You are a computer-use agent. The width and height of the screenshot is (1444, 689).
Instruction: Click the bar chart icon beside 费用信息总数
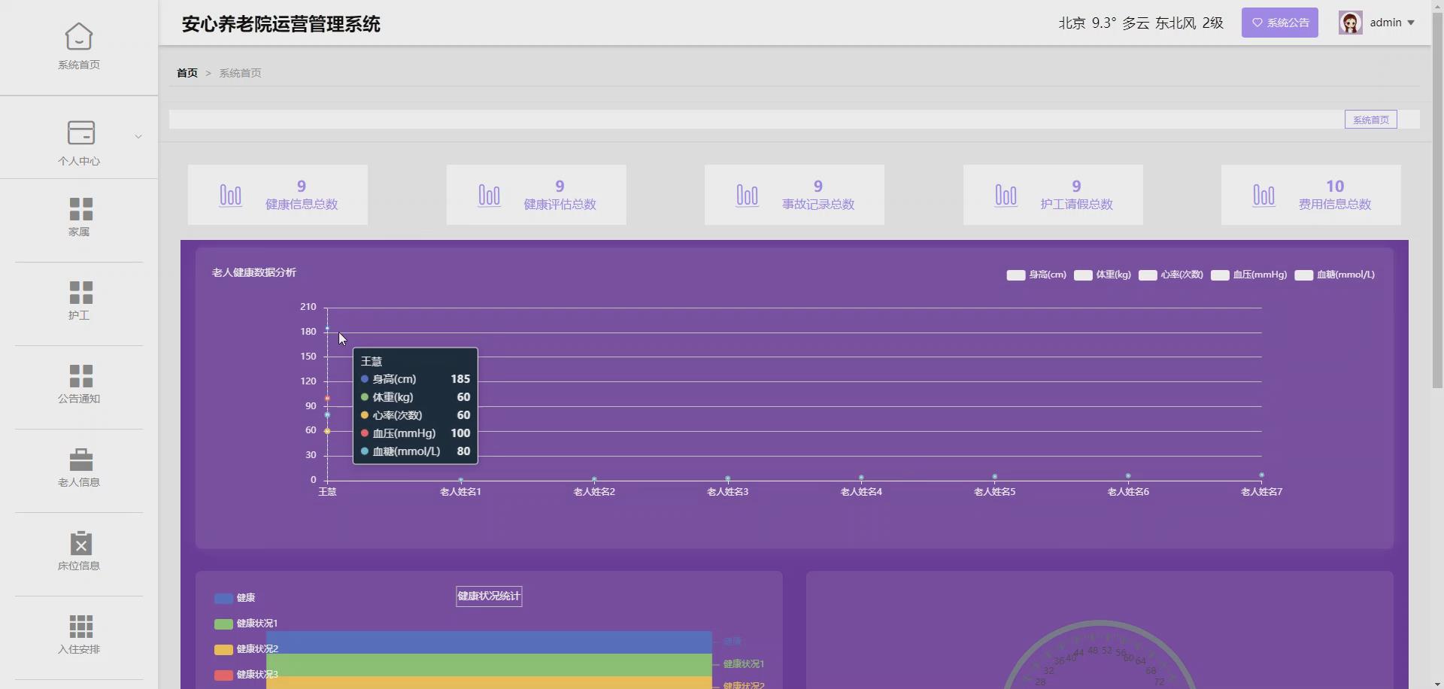point(1264,196)
